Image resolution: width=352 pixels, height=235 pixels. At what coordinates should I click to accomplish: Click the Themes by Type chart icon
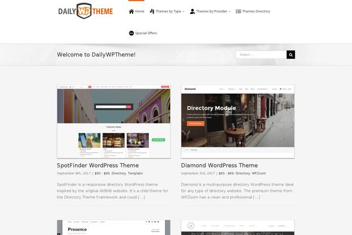[x=152, y=11]
